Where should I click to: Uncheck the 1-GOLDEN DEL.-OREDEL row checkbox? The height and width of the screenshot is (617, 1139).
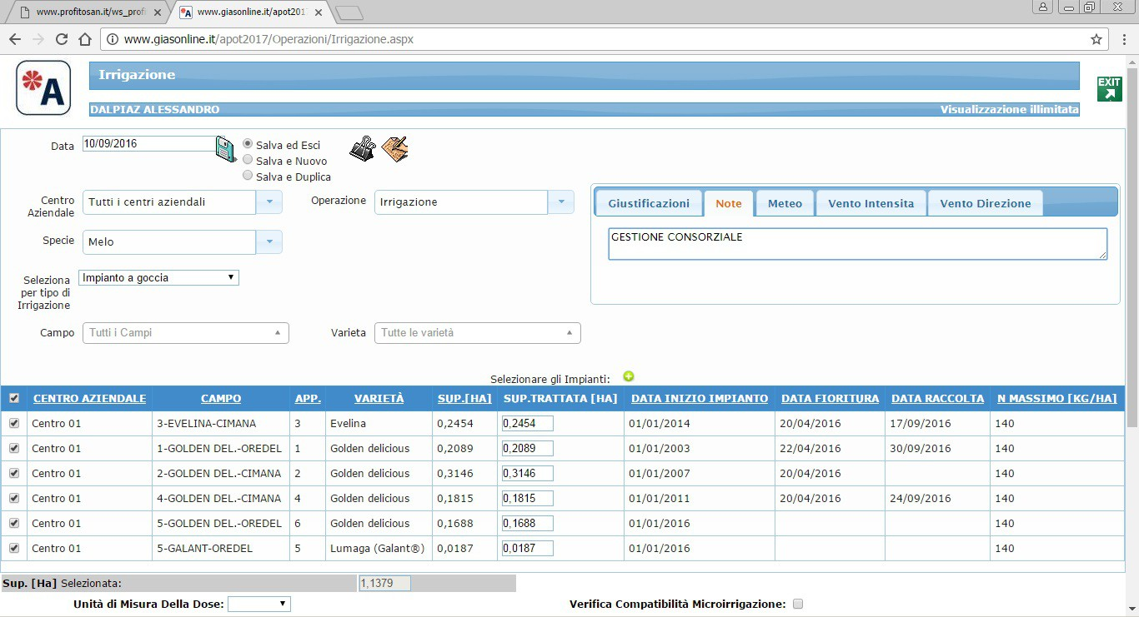(13, 448)
